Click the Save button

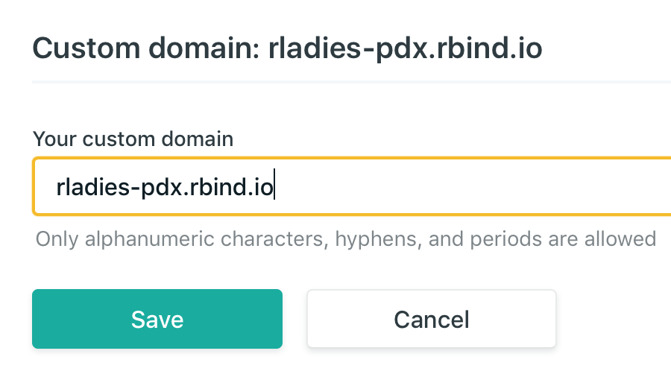click(157, 319)
